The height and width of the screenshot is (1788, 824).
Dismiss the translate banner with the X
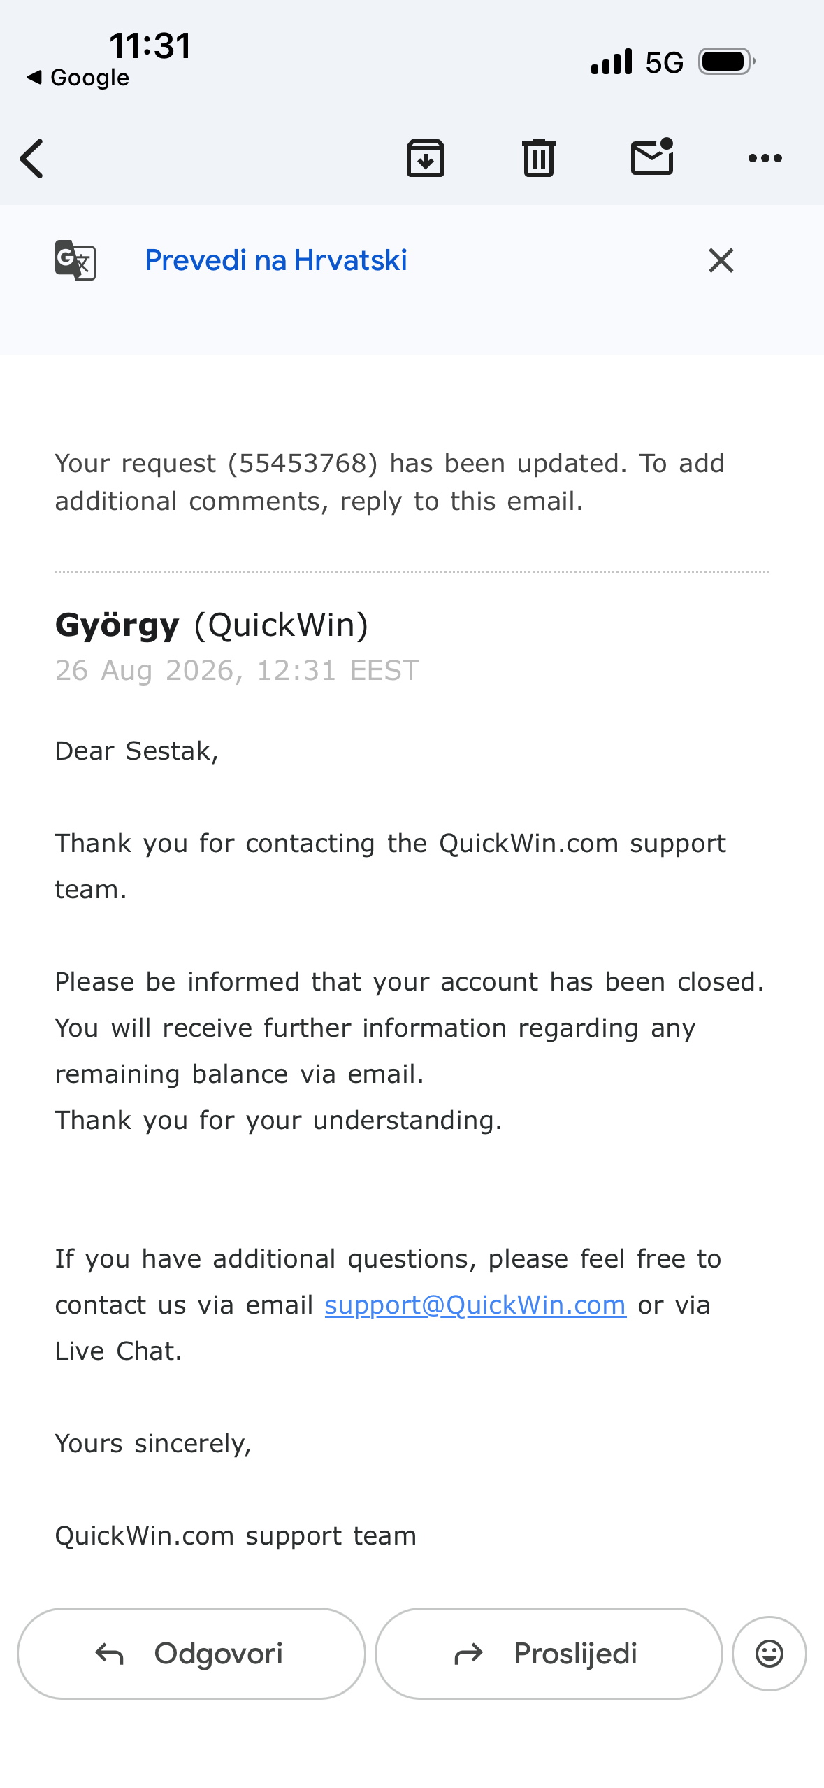point(721,260)
